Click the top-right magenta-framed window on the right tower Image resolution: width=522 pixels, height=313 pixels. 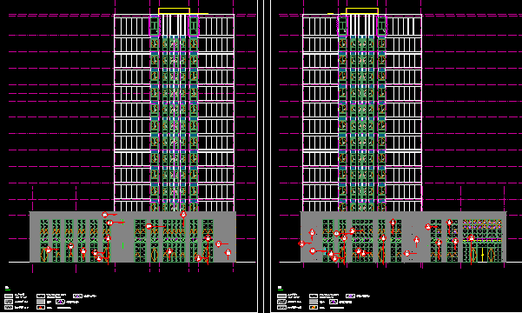[381, 26]
